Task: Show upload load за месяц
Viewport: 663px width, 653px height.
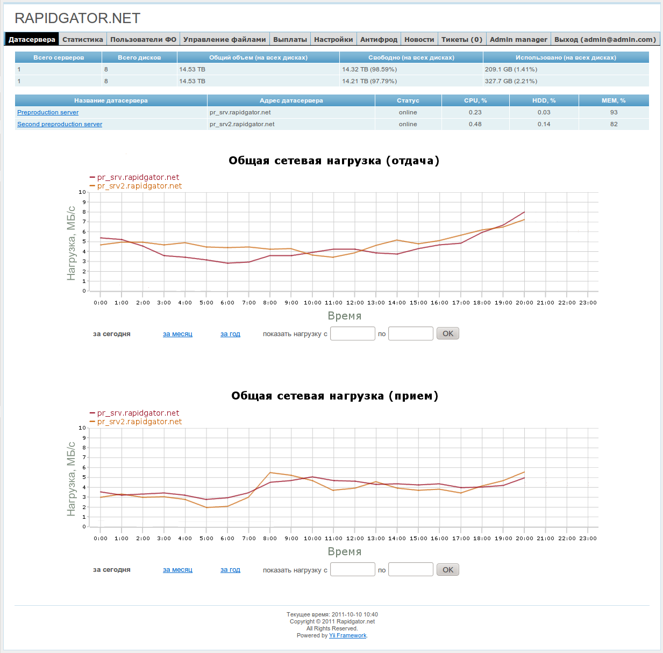Action: [x=177, y=334]
